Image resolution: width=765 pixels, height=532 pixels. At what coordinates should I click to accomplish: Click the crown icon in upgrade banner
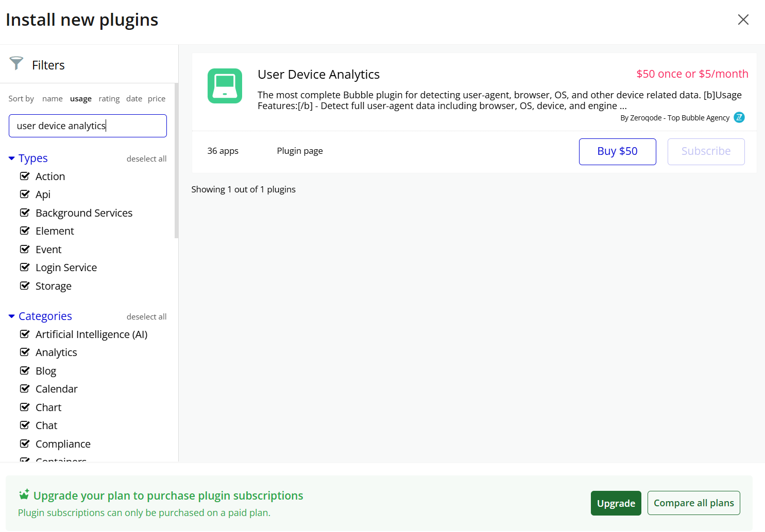pyautogui.click(x=24, y=495)
